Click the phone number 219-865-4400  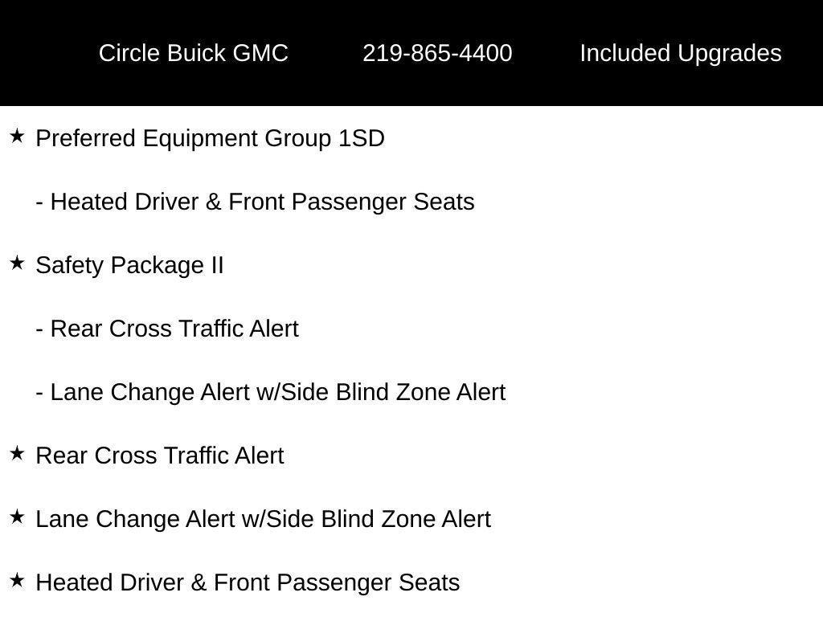(437, 53)
